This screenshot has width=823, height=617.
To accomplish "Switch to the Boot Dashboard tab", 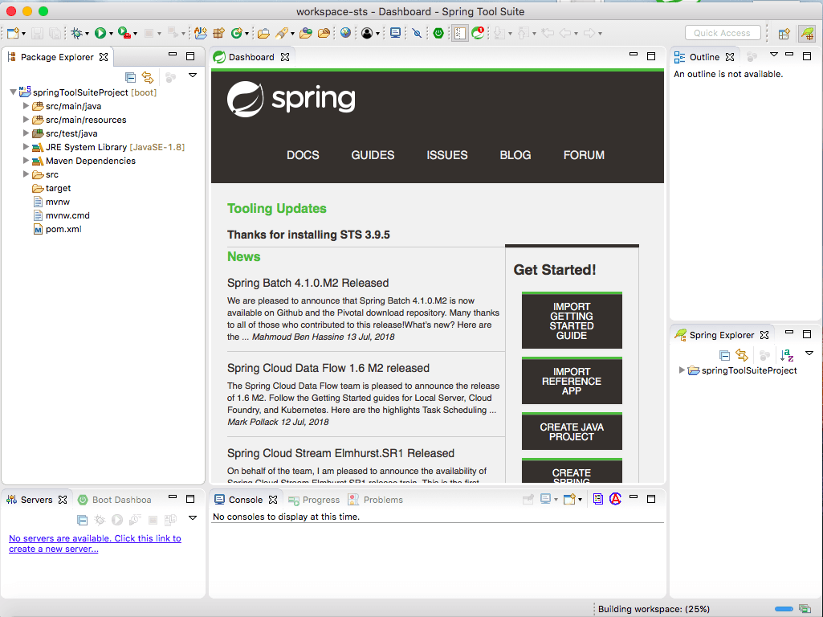I will (x=115, y=500).
